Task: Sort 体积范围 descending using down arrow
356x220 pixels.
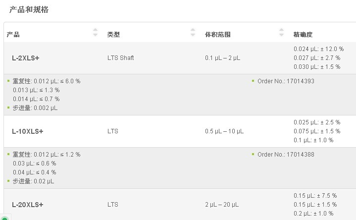Action: tap(281, 35)
